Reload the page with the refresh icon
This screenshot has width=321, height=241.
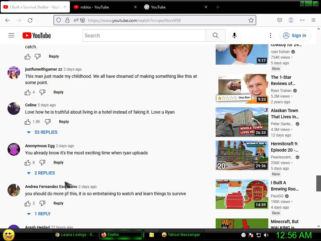tap(30, 20)
